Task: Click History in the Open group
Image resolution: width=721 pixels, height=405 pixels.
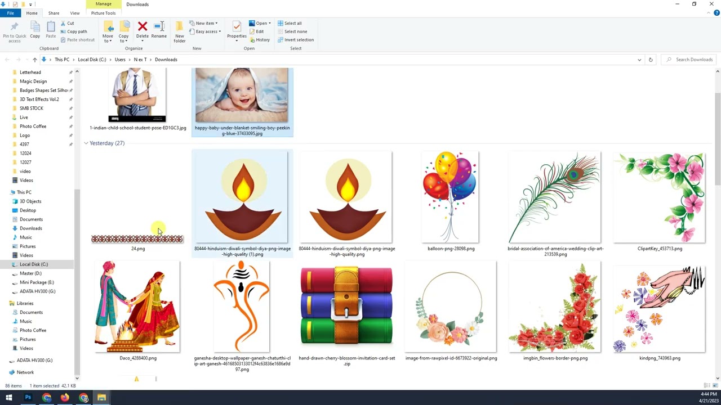Action: pos(259,40)
